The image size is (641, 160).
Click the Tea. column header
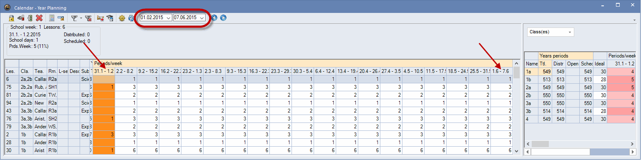click(x=40, y=71)
